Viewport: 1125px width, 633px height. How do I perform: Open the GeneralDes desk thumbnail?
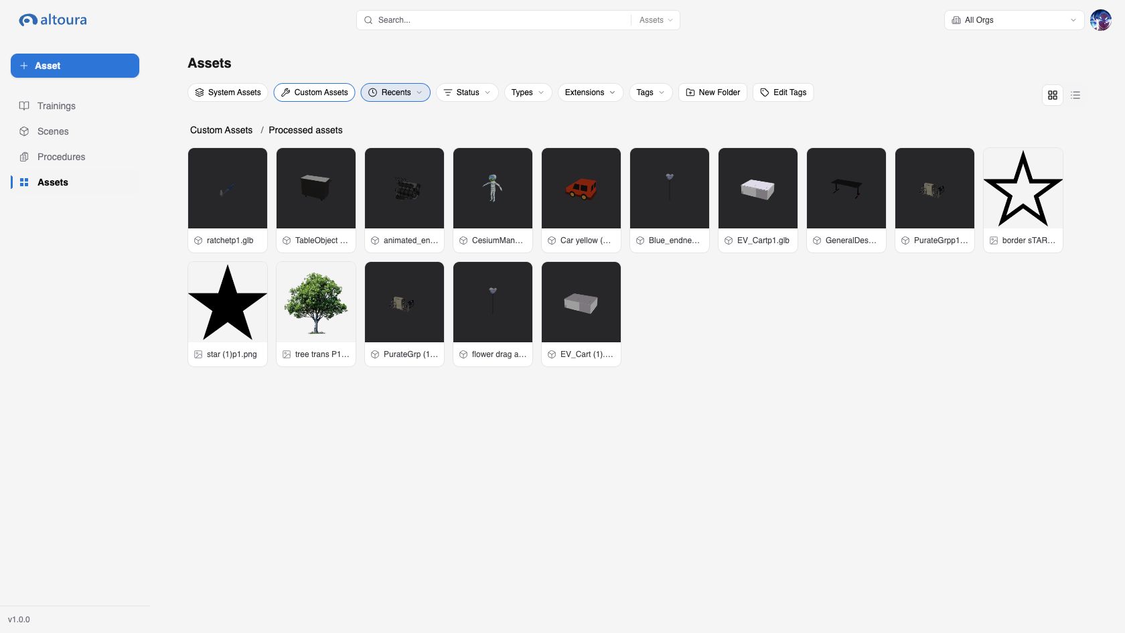point(846,188)
